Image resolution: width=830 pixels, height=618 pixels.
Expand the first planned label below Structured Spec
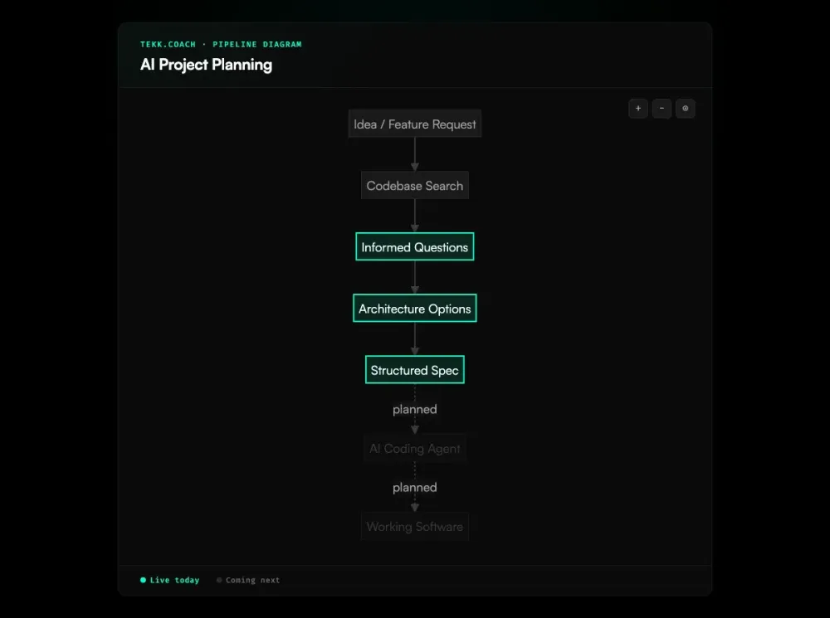(414, 409)
